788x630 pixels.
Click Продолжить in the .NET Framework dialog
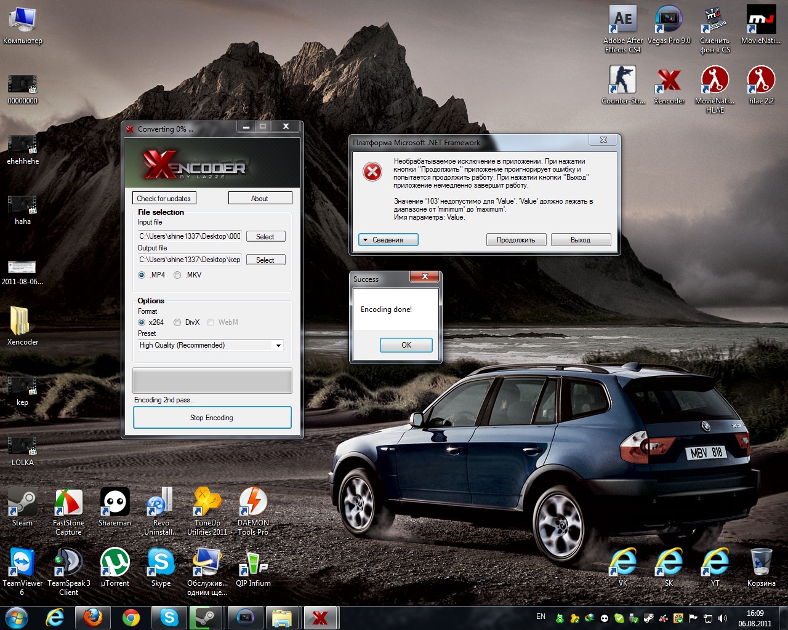point(516,240)
